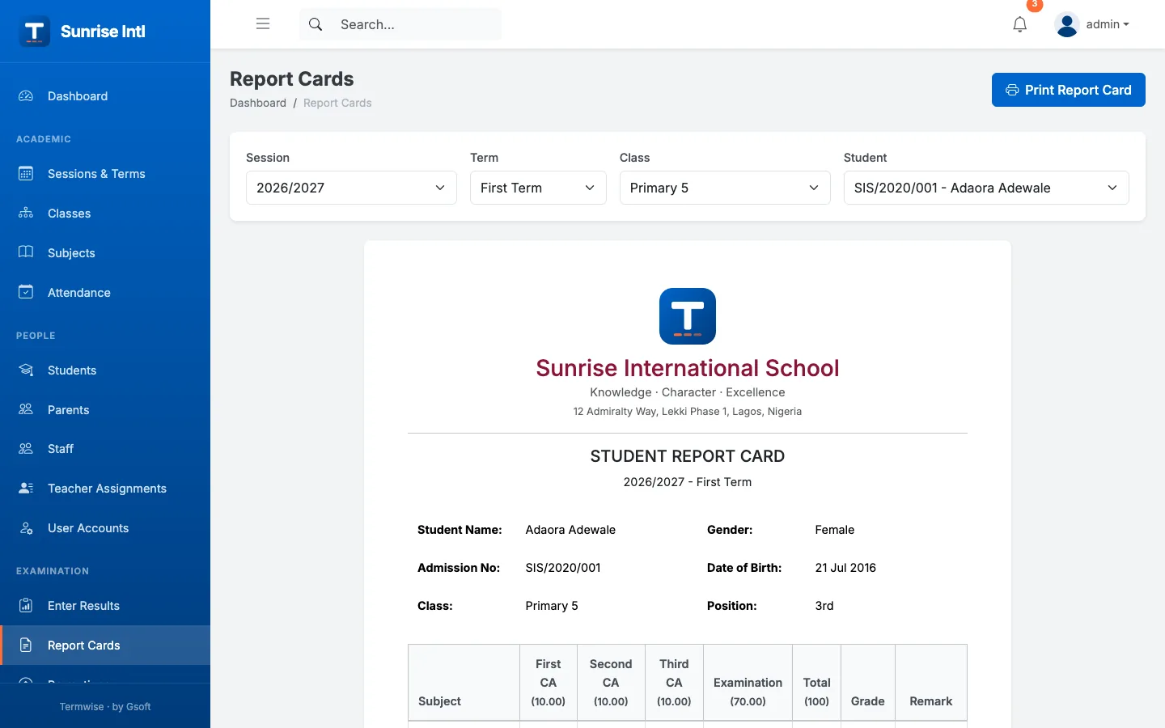Screen dimensions: 1165x728
Task: Open Staff menu item
Action: coord(105,448)
